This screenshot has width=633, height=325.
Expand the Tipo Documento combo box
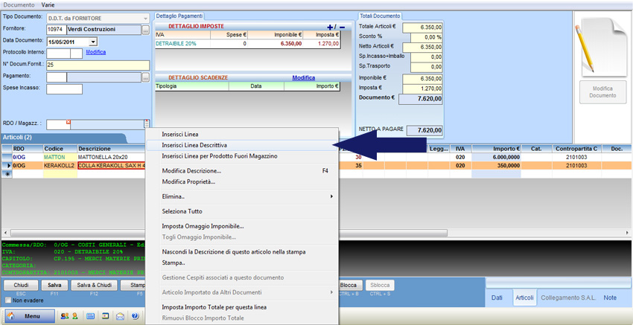pyautogui.click(x=144, y=17)
